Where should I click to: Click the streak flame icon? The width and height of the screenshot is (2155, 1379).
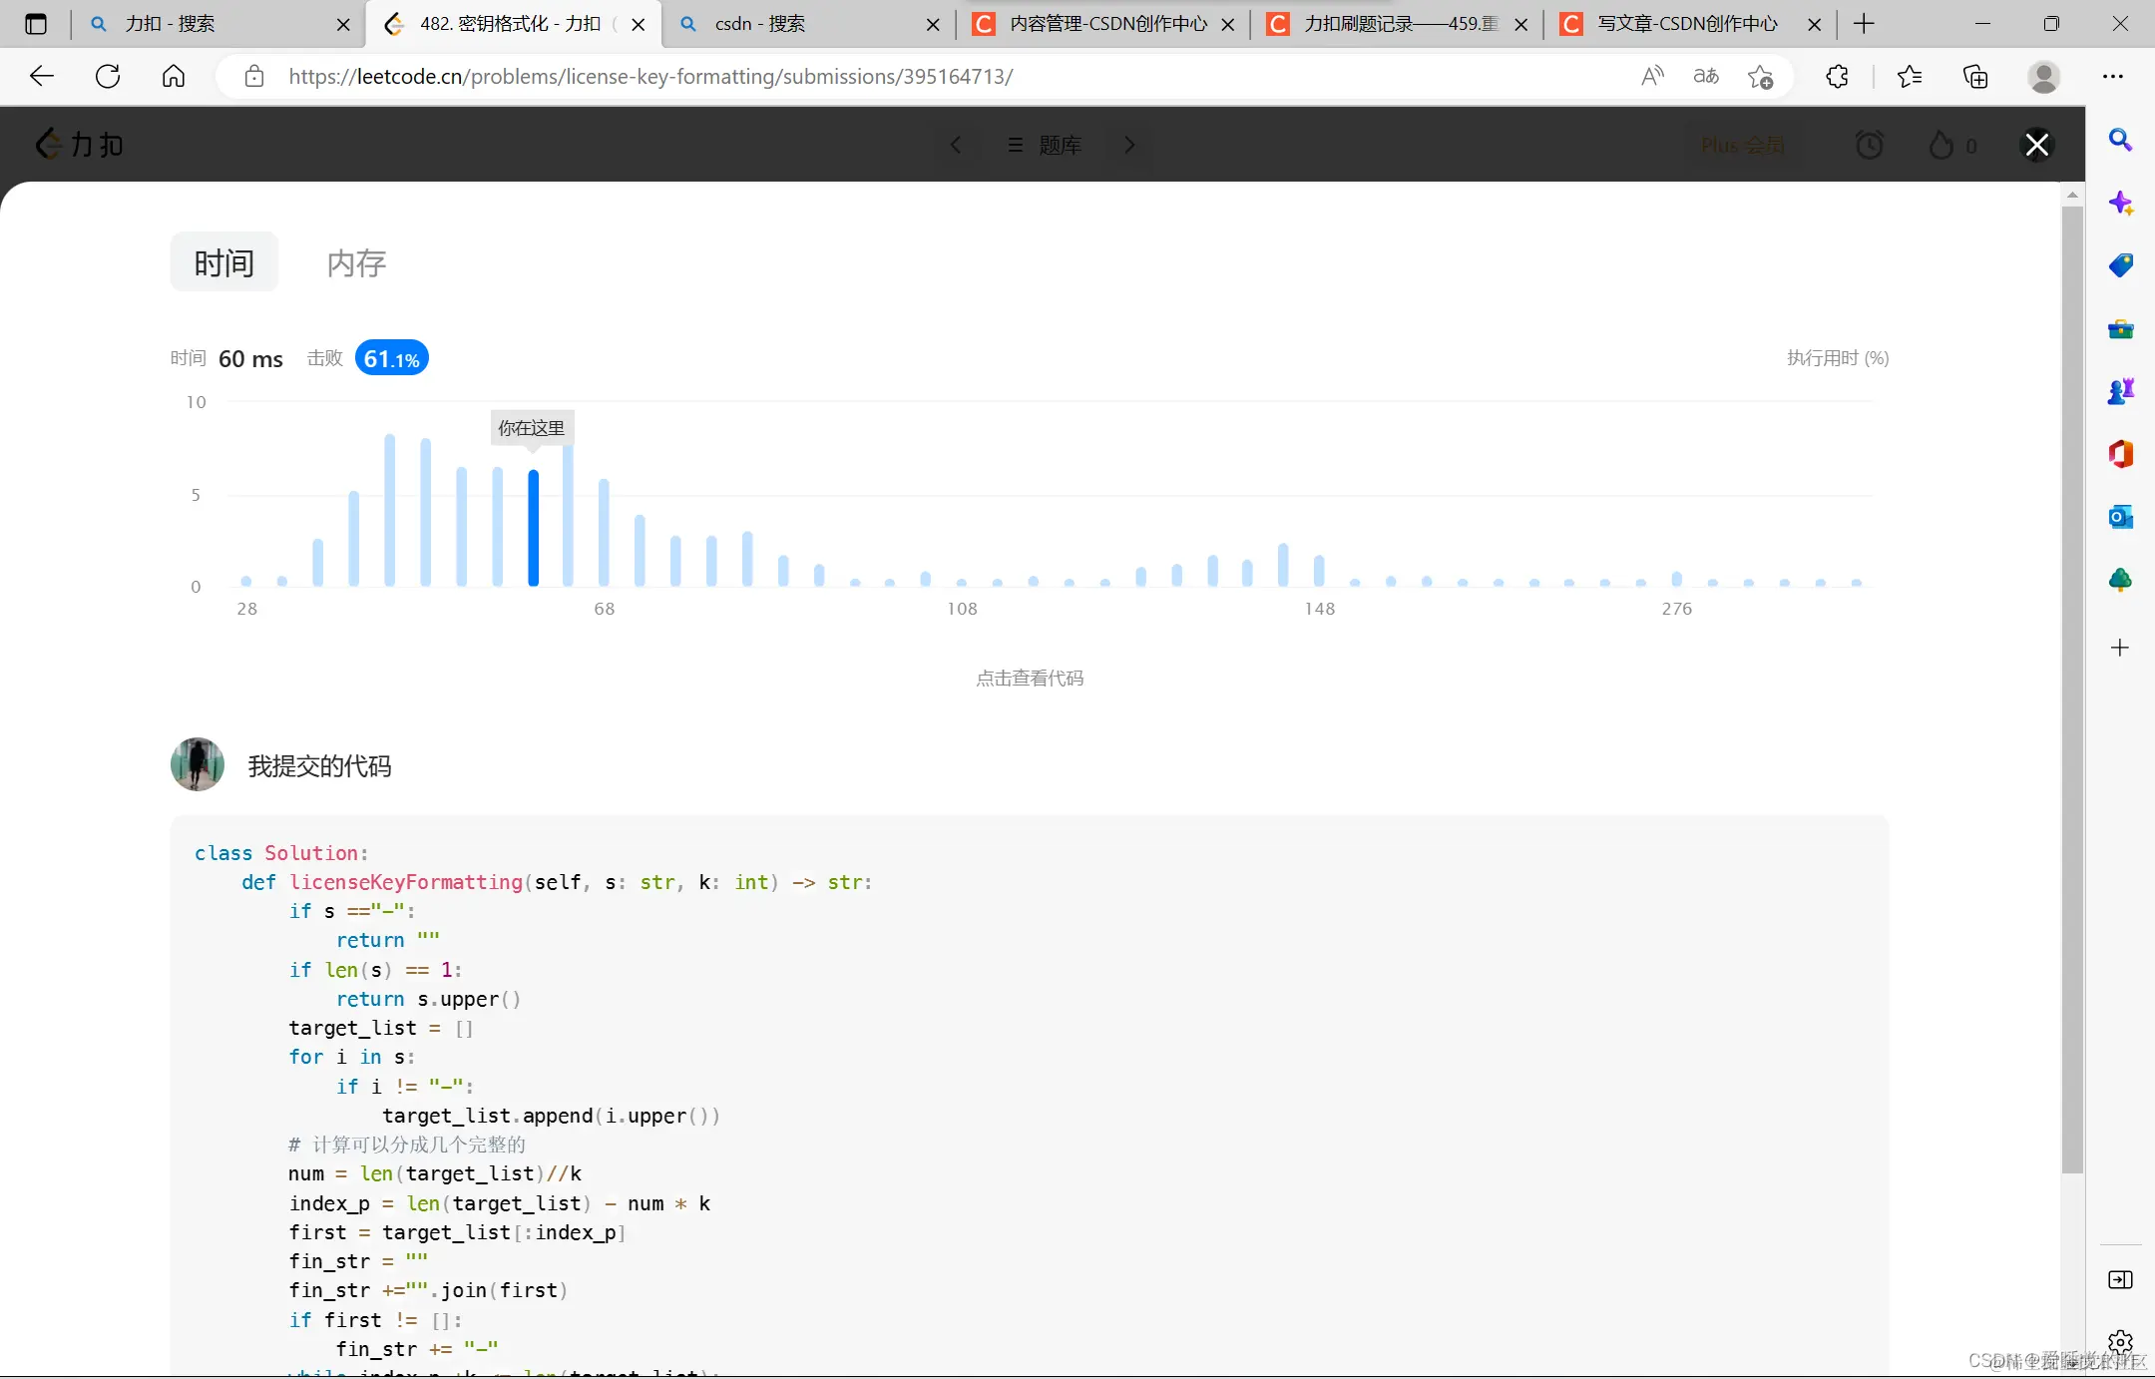tap(1940, 146)
